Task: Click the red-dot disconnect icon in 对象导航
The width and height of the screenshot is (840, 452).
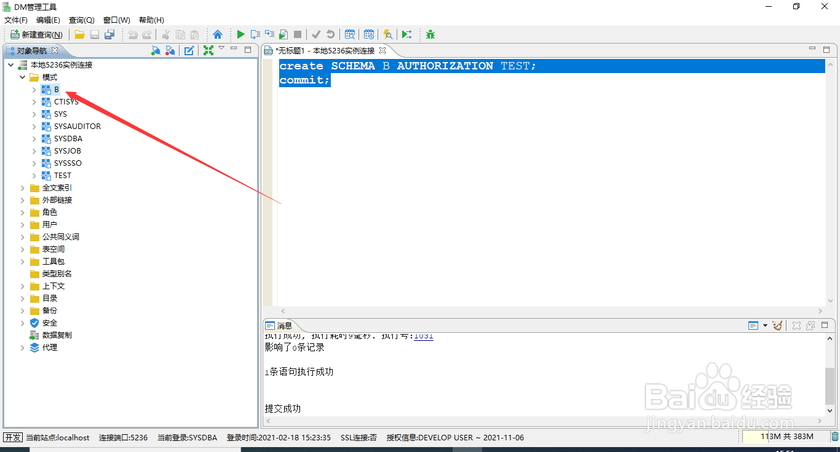Action: click(x=170, y=50)
